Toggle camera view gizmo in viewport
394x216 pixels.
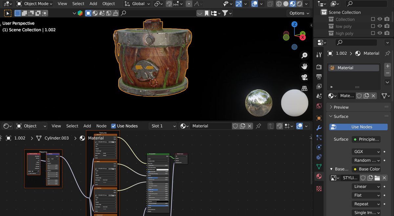click(x=305, y=78)
